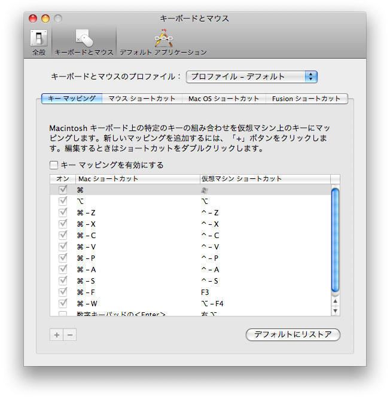
Task: Select the ^ - A virtual machine shortcut
Action: coord(210,270)
